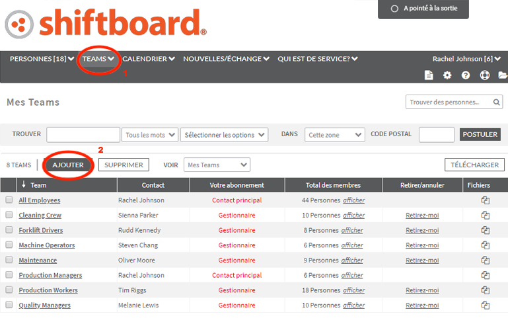
Task: Check the Production Workers row checkbox
Action: 9,290
